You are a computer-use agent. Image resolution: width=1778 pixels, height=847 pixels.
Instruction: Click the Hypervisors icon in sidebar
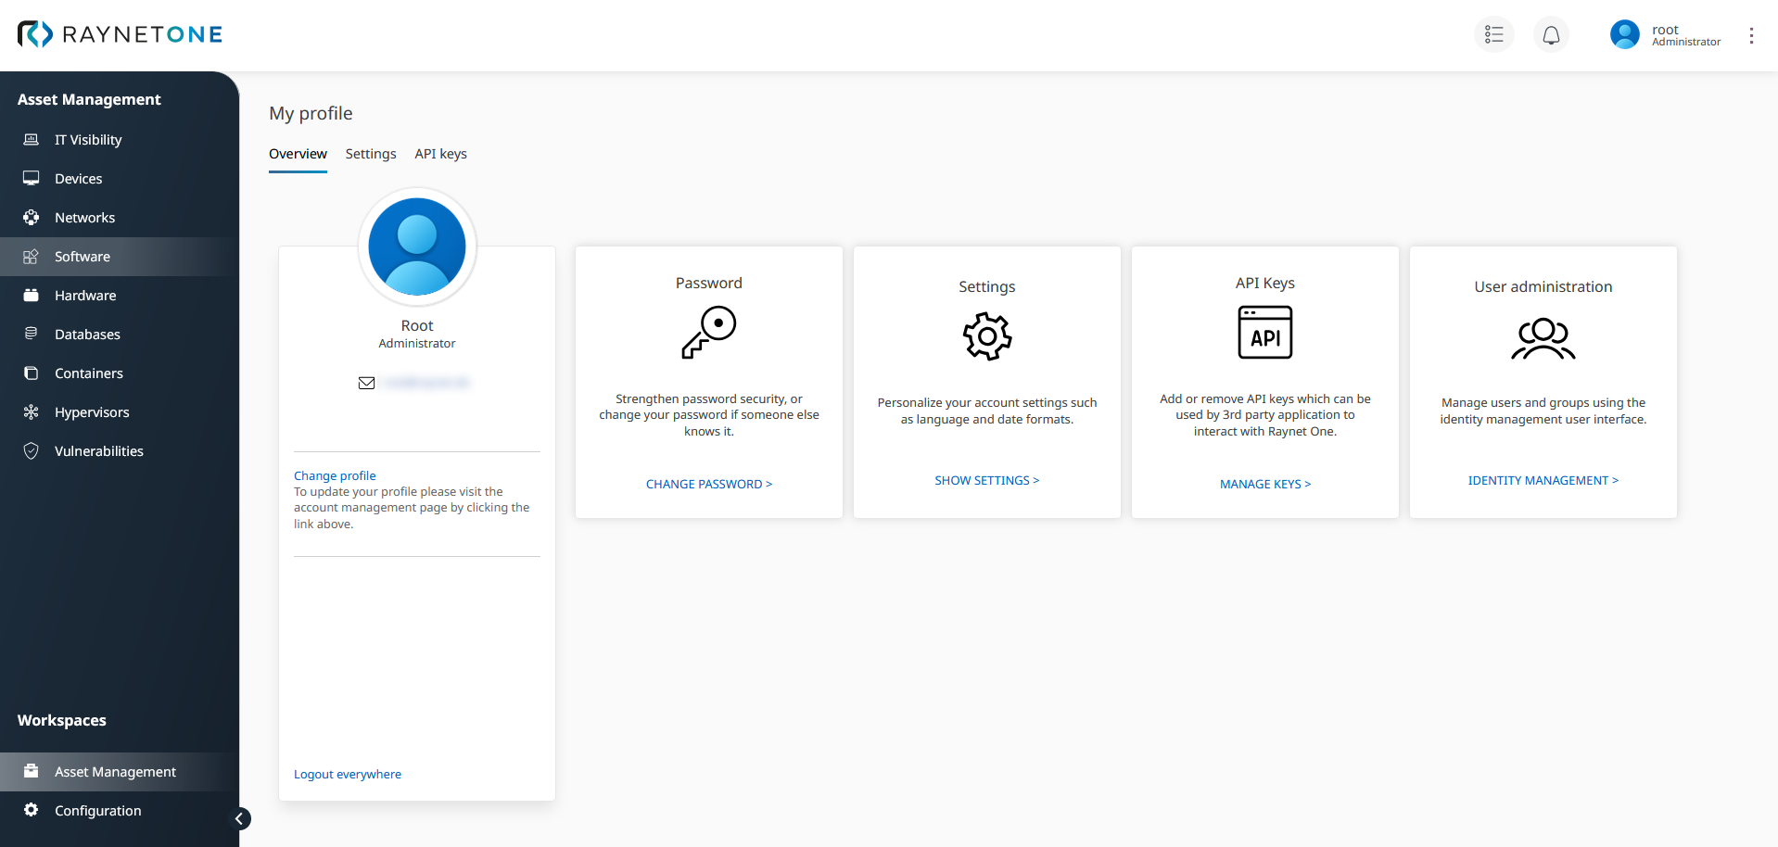click(x=32, y=412)
